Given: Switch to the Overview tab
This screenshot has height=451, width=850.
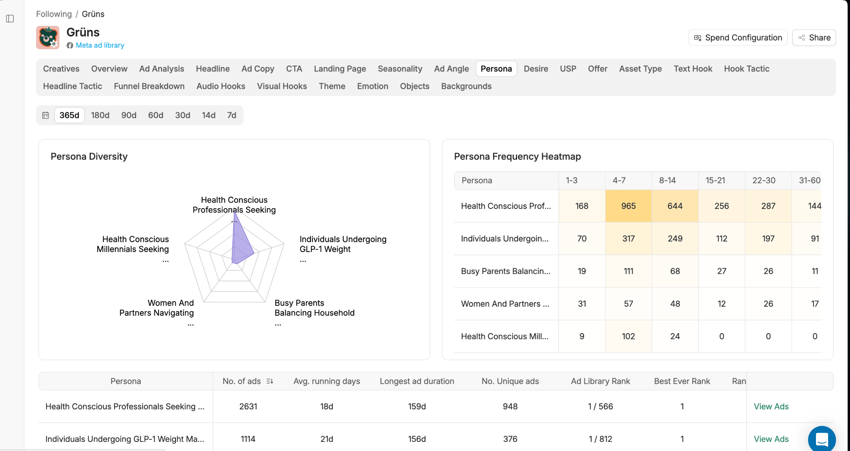Looking at the screenshot, I should (109, 69).
